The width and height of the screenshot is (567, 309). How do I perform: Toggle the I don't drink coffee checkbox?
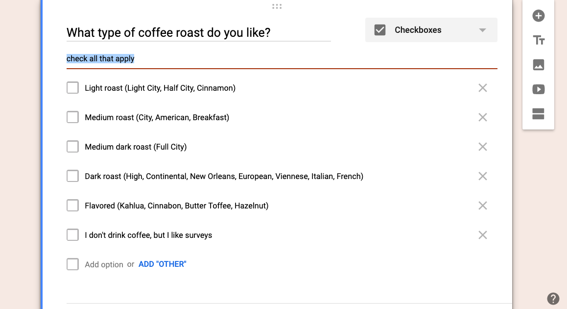72,235
